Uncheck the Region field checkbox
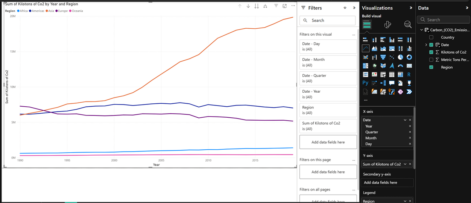 [431, 67]
